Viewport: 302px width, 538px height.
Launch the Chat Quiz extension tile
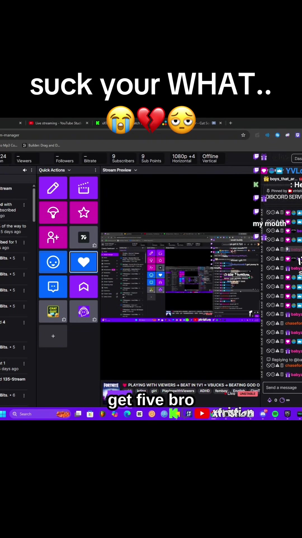coord(53,311)
